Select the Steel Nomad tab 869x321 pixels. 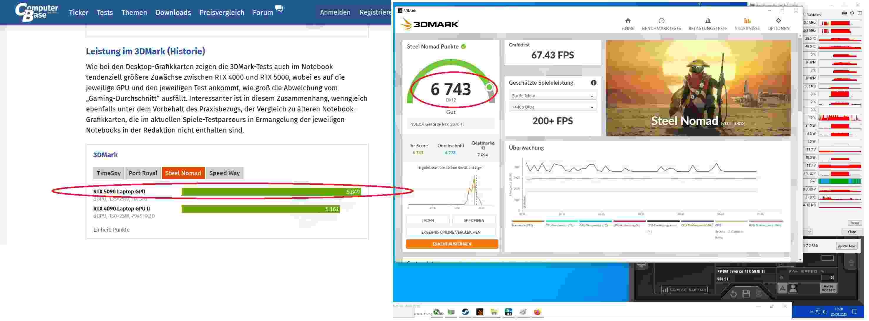click(183, 173)
